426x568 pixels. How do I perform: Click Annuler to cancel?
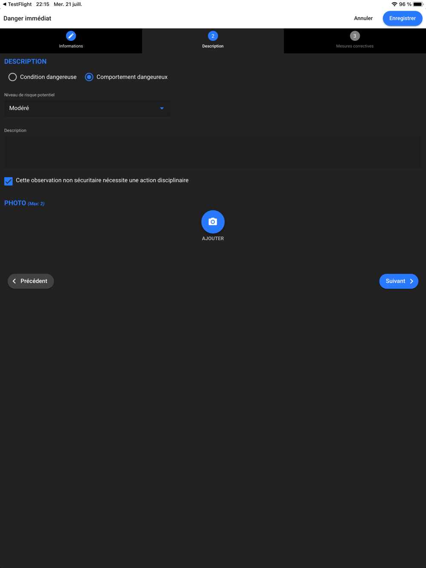(363, 18)
